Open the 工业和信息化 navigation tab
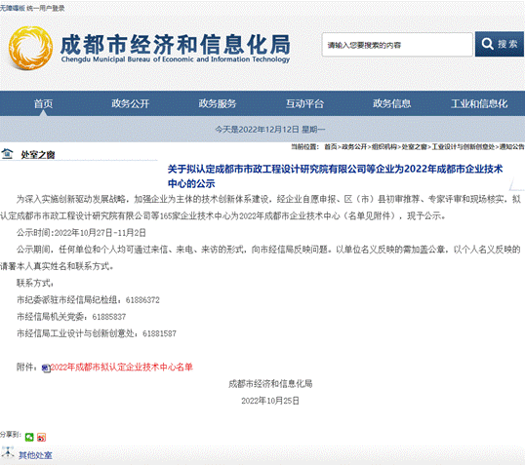 pos(479,103)
